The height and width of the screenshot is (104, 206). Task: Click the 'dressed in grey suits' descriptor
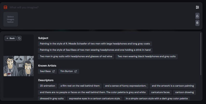point(52,99)
